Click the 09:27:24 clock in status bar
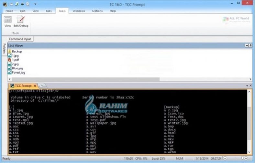 point(216,158)
